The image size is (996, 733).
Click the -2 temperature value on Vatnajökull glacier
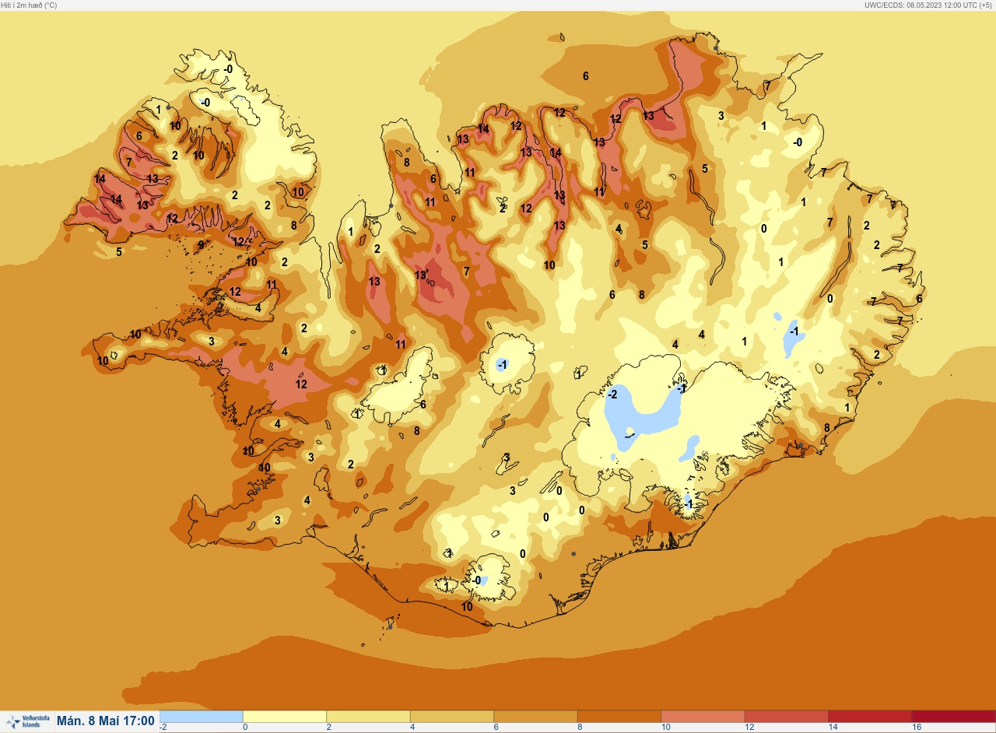click(x=612, y=395)
